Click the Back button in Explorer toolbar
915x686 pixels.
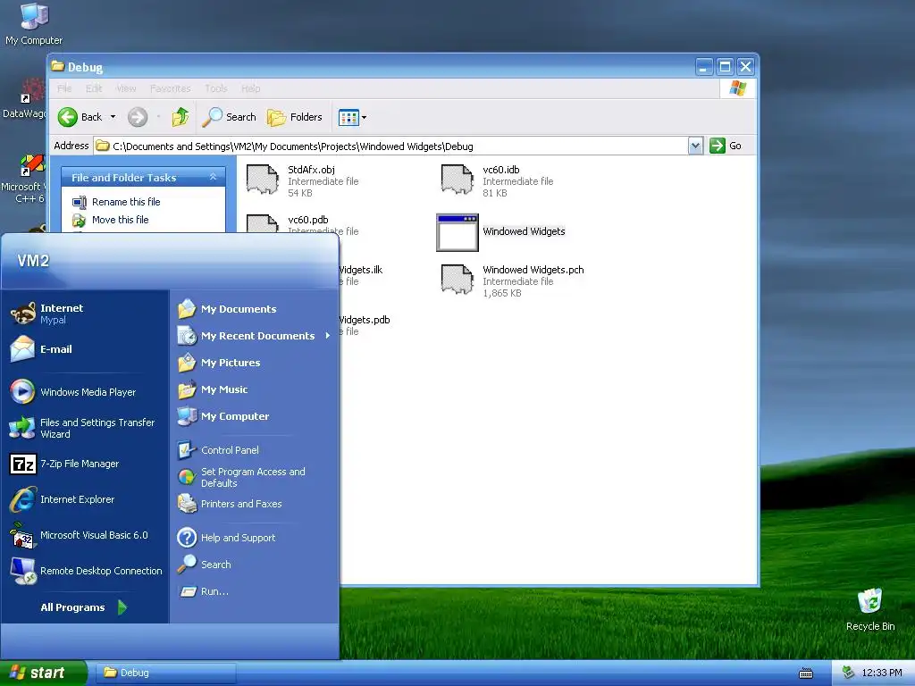click(80, 117)
